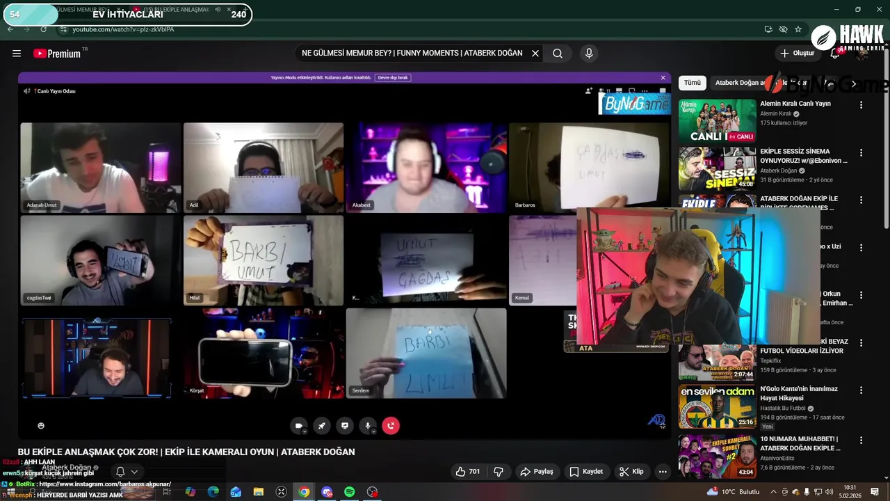Open options for EKİPLE SESSİZ SİNEMA video
Screen dimensions: 890x501
(x=861, y=152)
